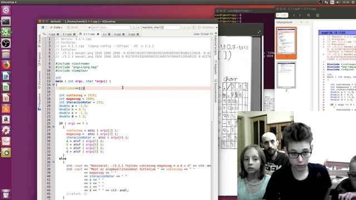
Task: Open the network indicator in top panel
Action: tap(327, 2)
